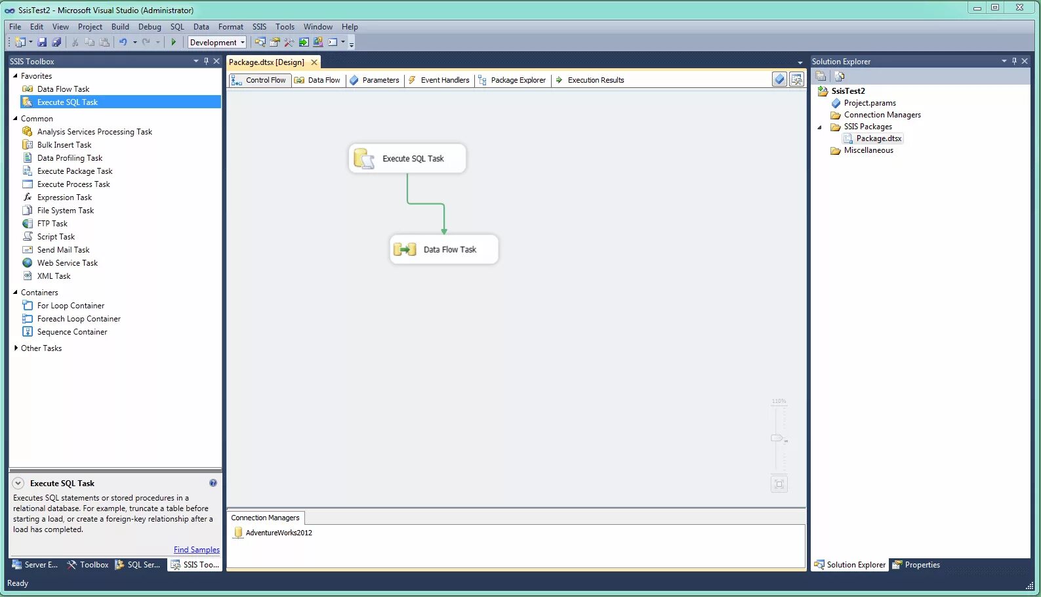Close the SSIS Toolbox panel
The height and width of the screenshot is (597, 1041).
[x=216, y=61]
